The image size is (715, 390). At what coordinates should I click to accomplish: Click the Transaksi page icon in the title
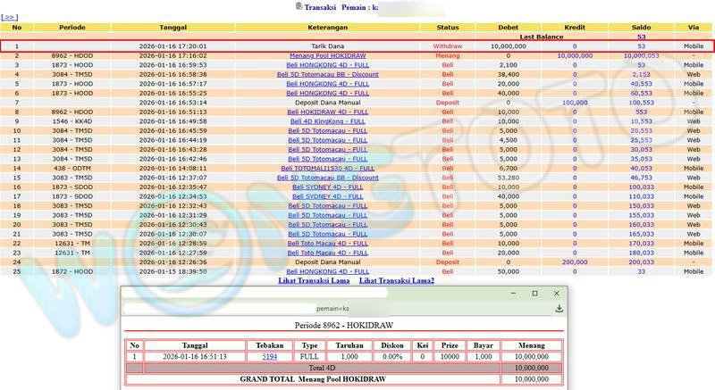point(299,6)
